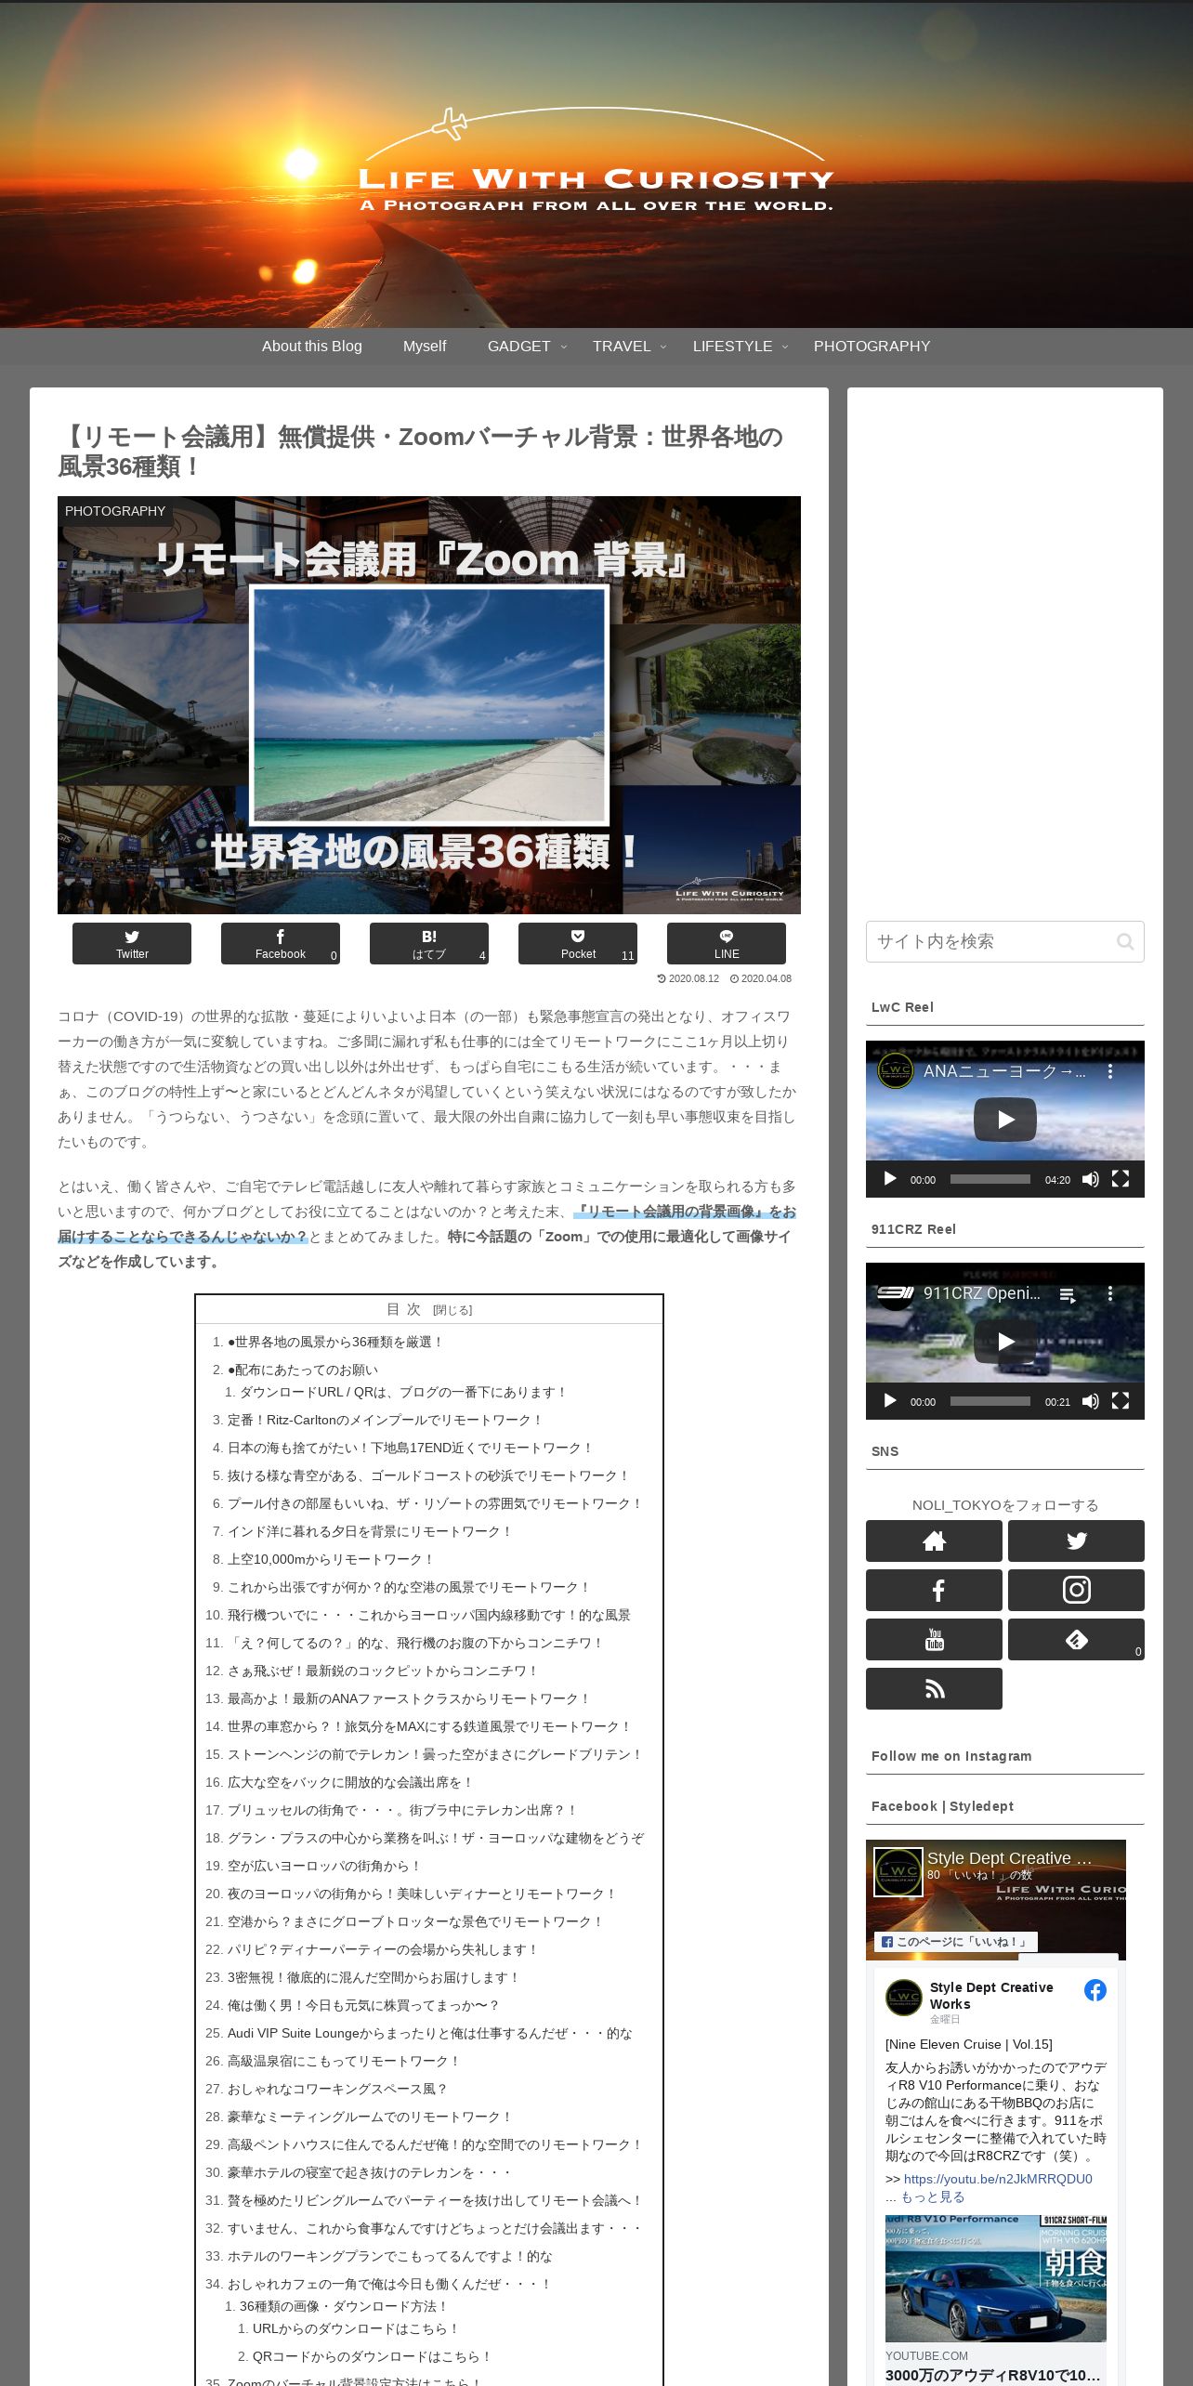Bookmark the post with the はてブ button
Viewport: 1193px width, 2386px height.
click(x=429, y=943)
